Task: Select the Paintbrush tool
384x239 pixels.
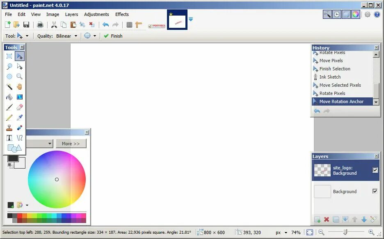Action: pyautogui.click(x=9, y=107)
